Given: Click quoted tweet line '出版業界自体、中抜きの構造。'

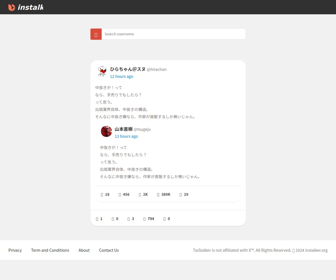Looking at the screenshot, I should point(127,169).
